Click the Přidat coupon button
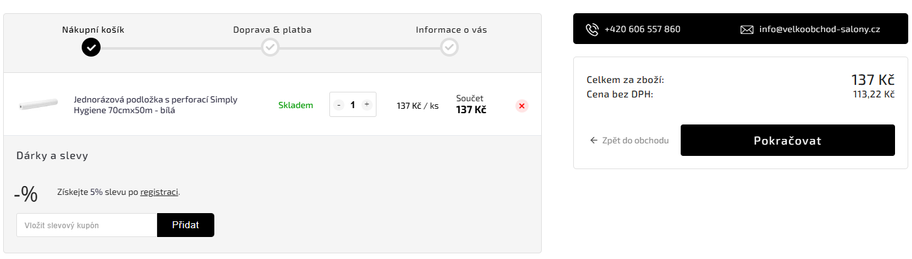 tap(185, 225)
